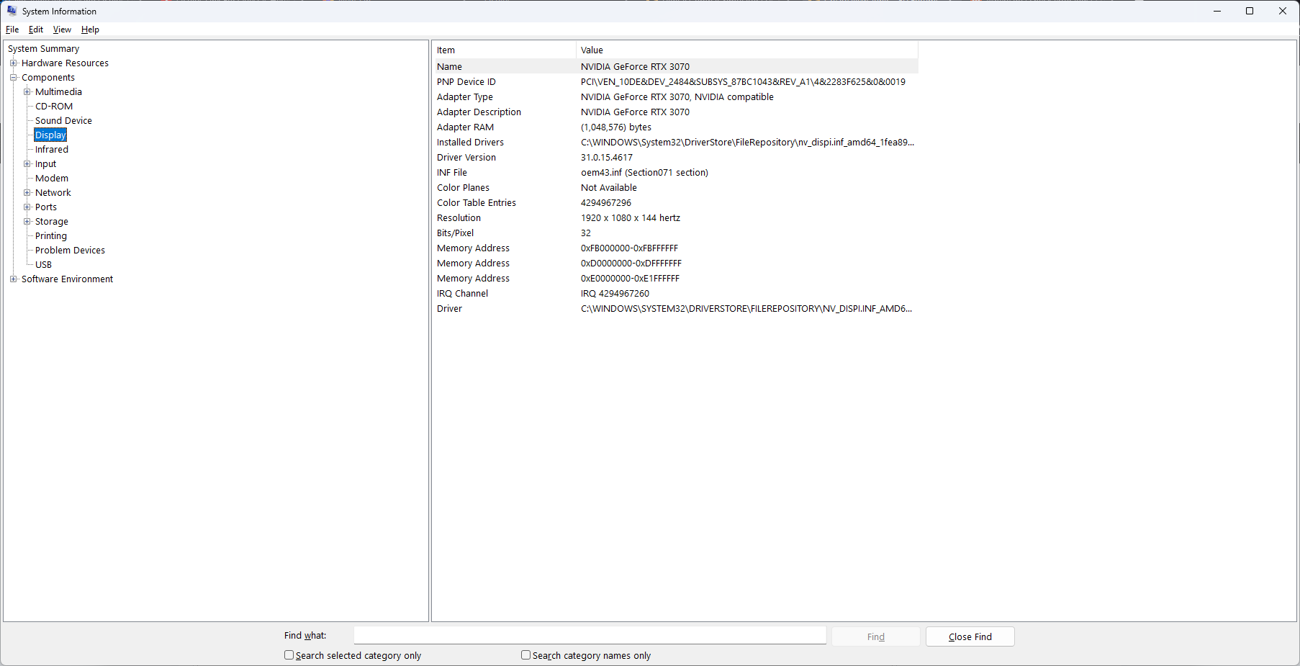The image size is (1300, 666).
Task: Minimize the System Information window
Action: 1217,11
